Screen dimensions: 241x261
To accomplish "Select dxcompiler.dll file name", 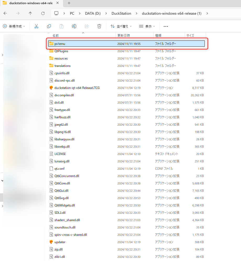I will (x=64, y=95).
